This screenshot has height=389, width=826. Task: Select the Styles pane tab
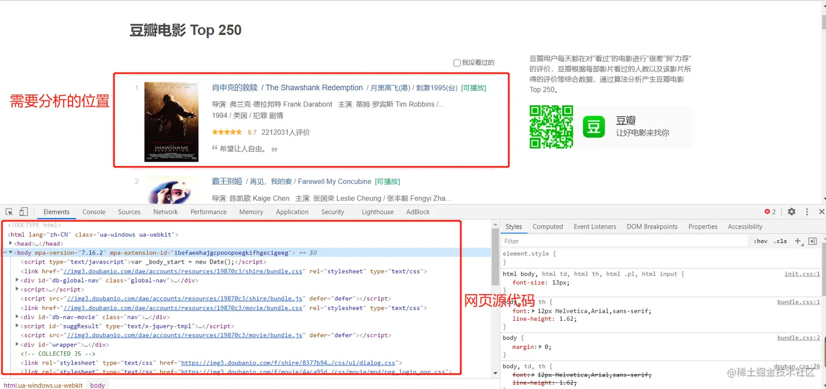point(514,226)
